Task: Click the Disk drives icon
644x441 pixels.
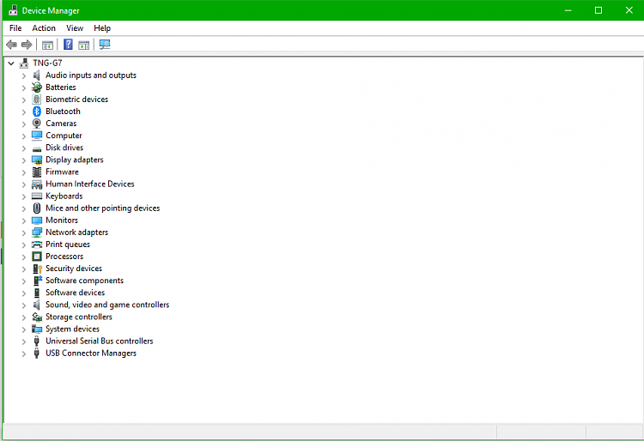Action: [37, 148]
